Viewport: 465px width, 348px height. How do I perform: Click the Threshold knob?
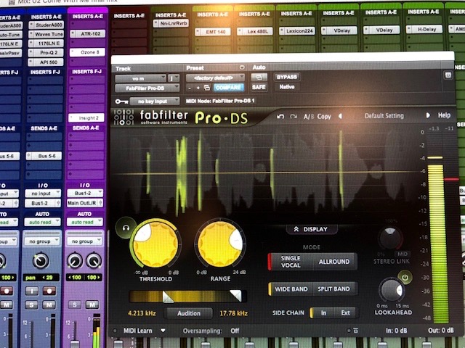(155, 244)
